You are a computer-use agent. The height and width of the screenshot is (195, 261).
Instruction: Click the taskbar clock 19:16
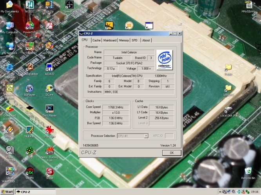(x=255, y=192)
